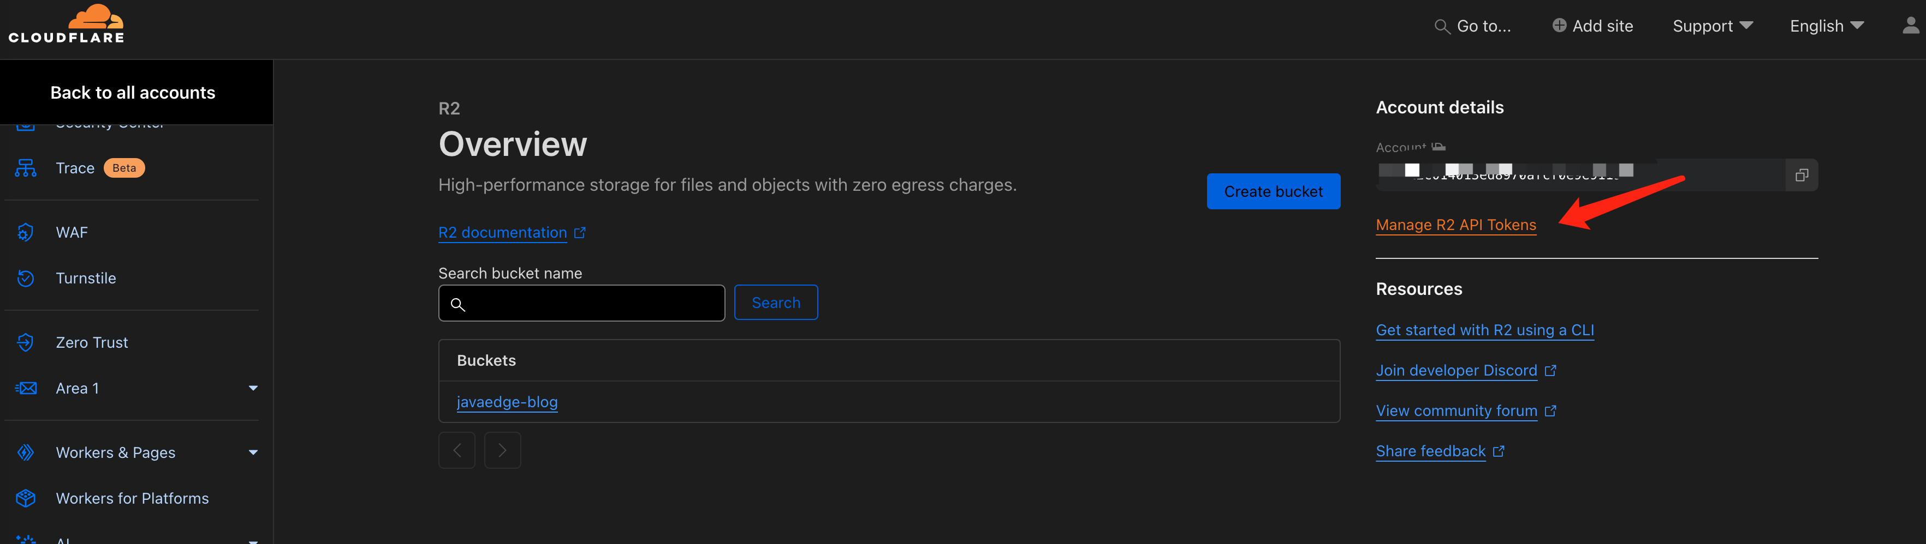1926x544 pixels.
Task: Open Join developer Discord link
Action: pos(1457,371)
